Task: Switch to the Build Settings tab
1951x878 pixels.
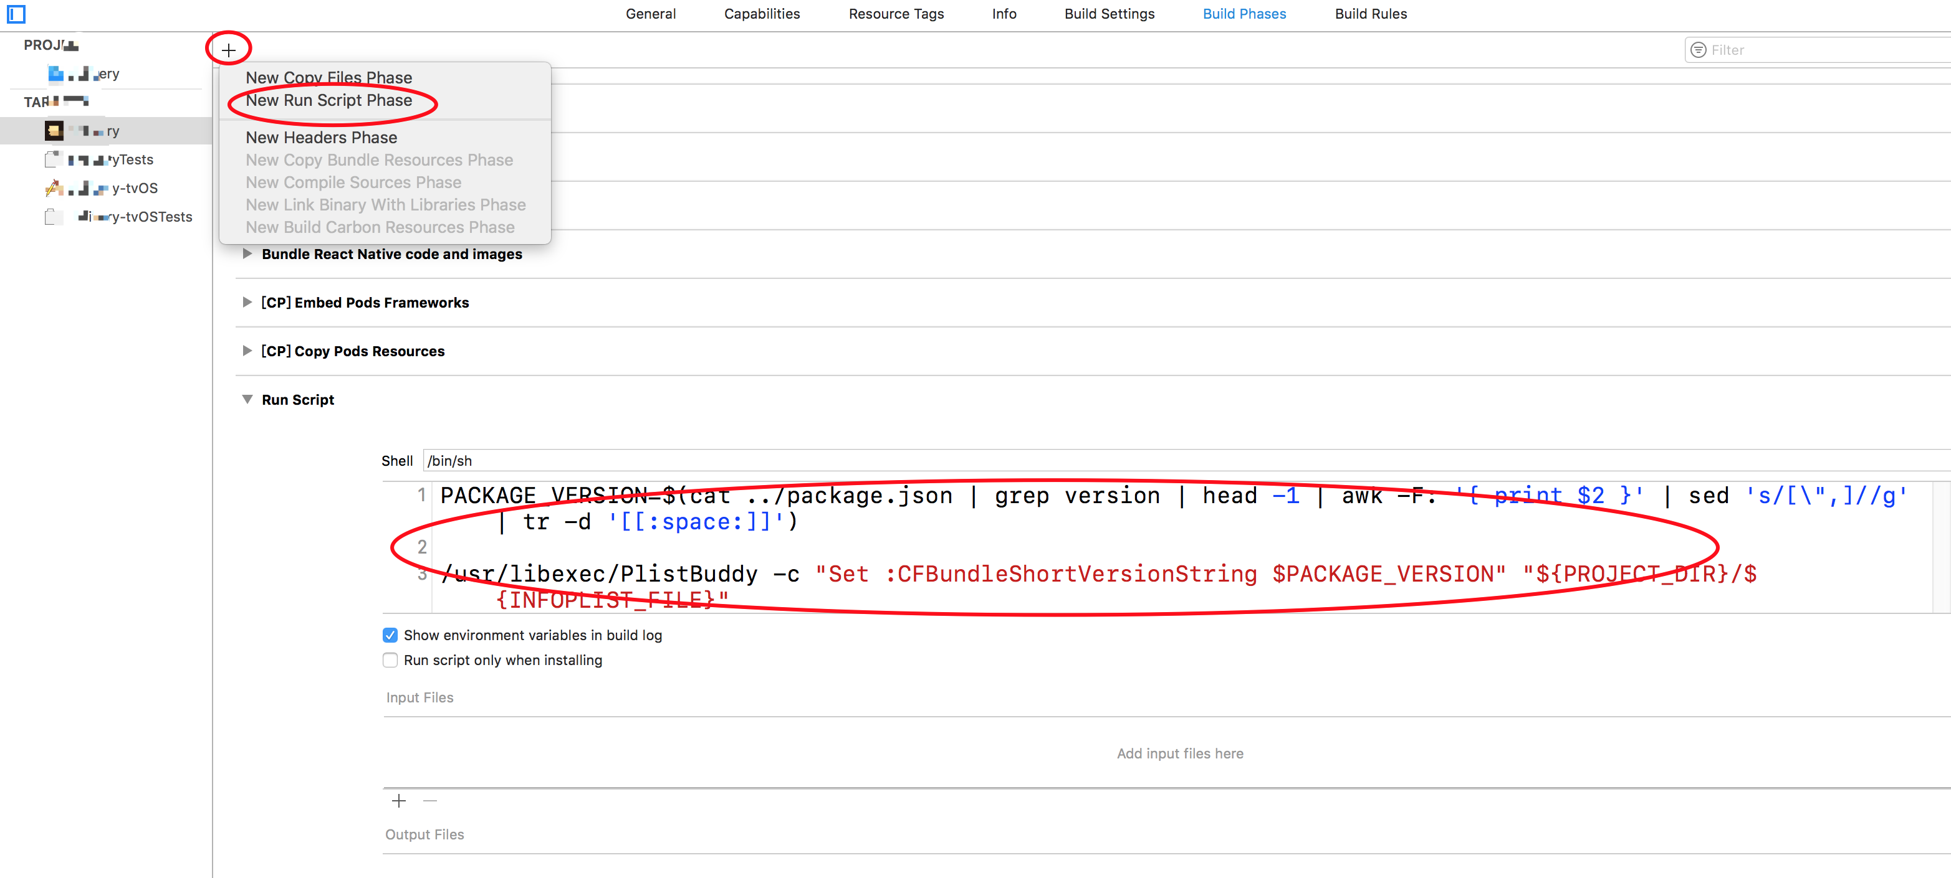Action: [1109, 14]
